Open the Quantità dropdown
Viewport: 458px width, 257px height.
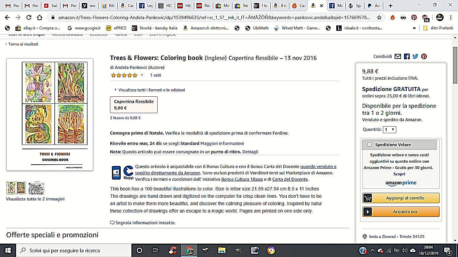(x=389, y=130)
